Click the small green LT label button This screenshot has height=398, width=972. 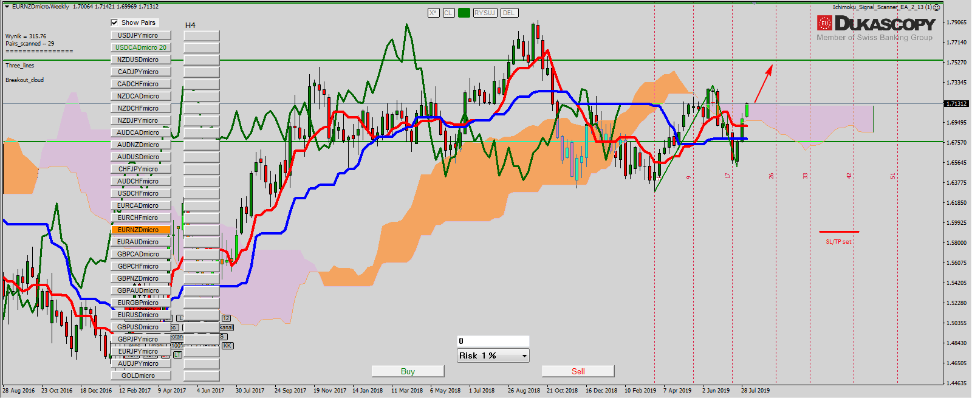(x=177, y=354)
